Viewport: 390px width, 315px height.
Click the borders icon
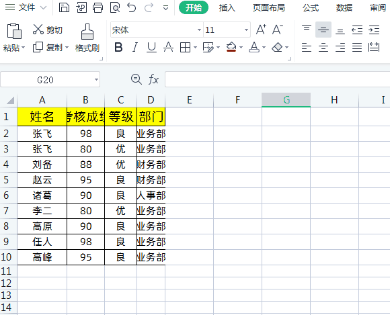[186, 47]
